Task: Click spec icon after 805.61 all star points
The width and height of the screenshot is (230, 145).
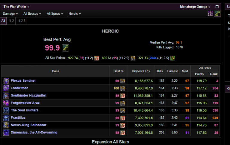Action: point(133,58)
